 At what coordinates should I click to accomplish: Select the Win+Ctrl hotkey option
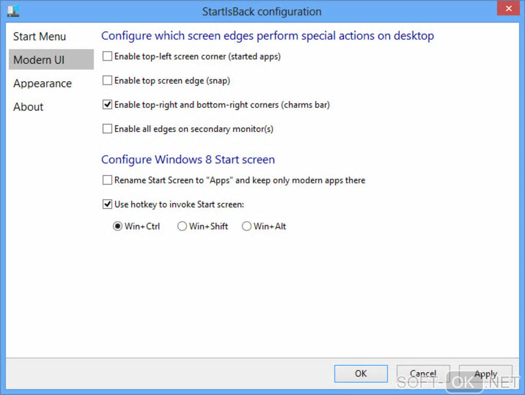(x=118, y=226)
